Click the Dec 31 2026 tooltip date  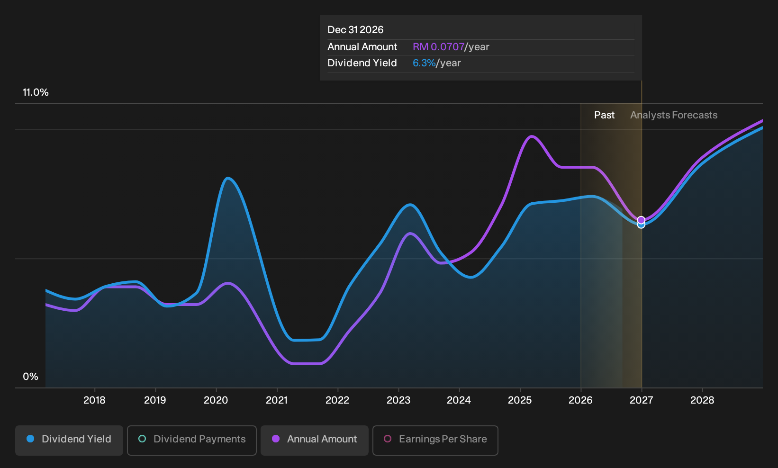355,30
